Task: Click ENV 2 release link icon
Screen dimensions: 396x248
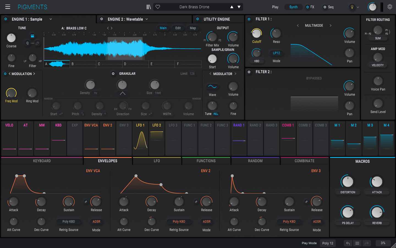Action: tap(196, 202)
